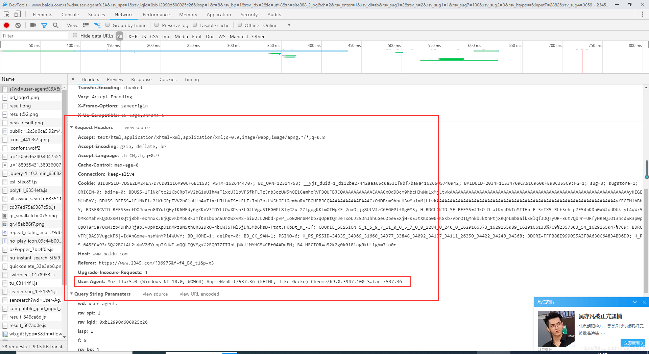Image resolution: width=649 pixels, height=354 pixels.
Task: Clear the network log
Action: [x=18, y=25]
